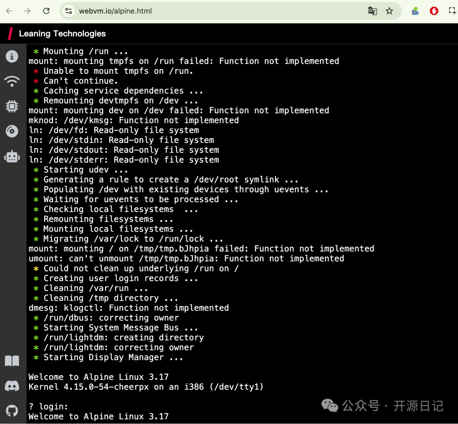Open the Discord sidebar link

[x=12, y=386]
